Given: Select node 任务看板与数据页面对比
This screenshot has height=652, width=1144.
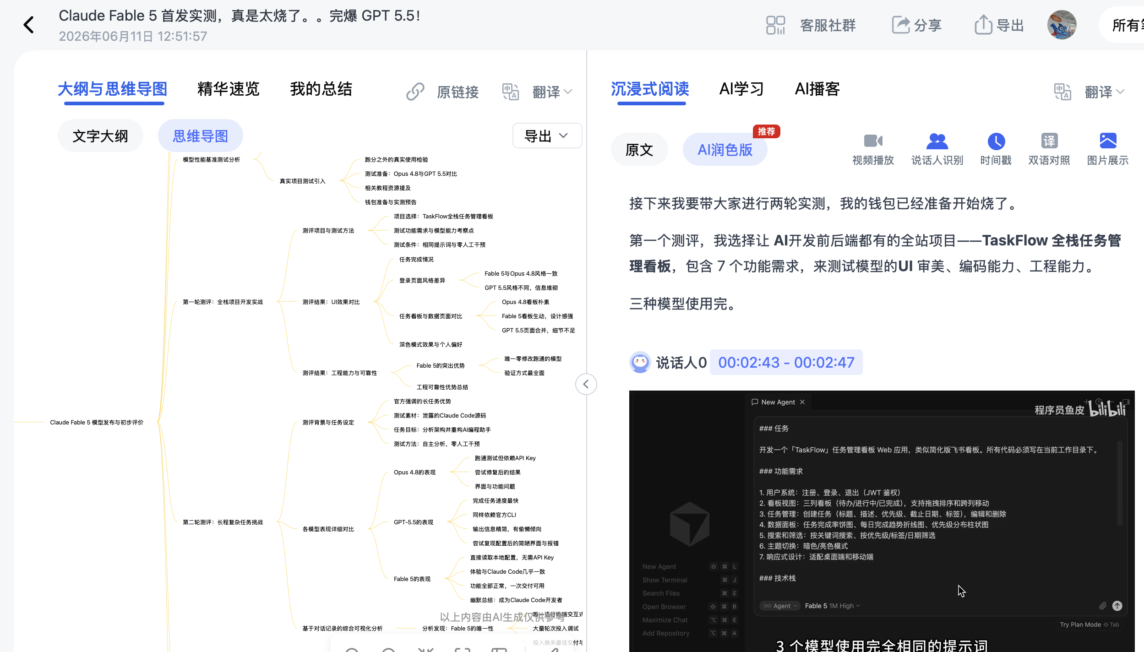Looking at the screenshot, I should [x=430, y=316].
